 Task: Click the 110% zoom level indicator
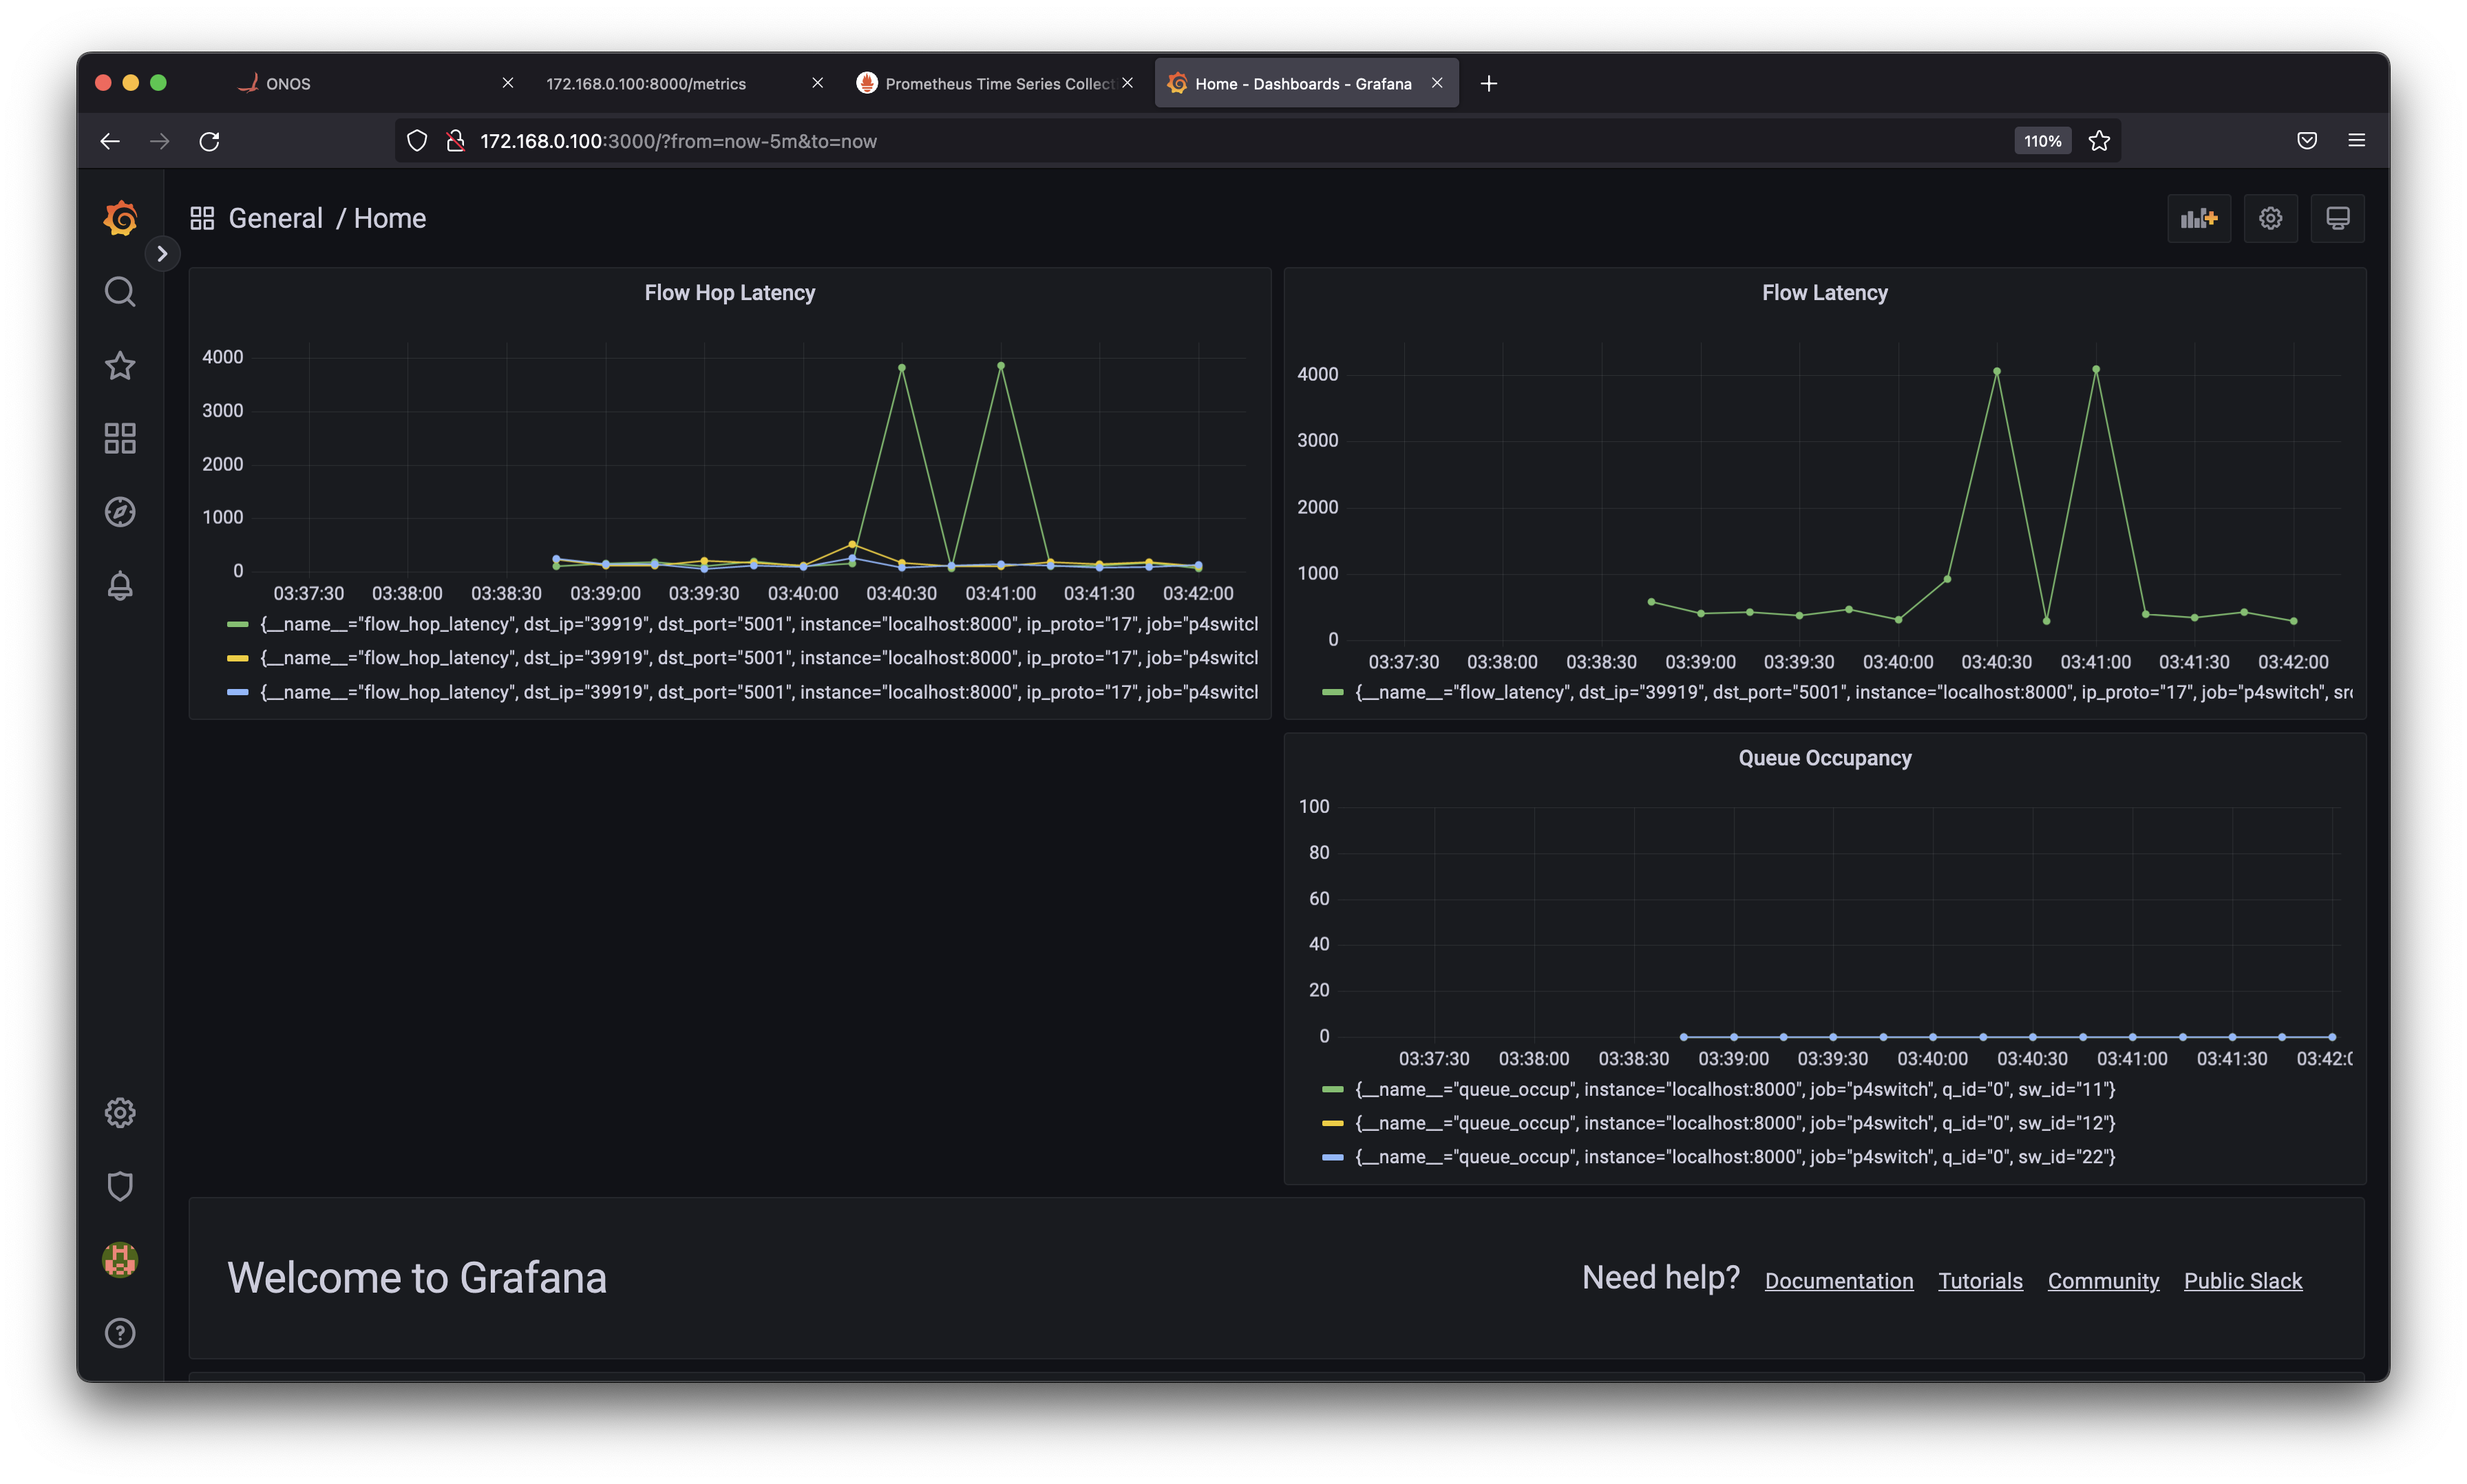tap(2042, 141)
